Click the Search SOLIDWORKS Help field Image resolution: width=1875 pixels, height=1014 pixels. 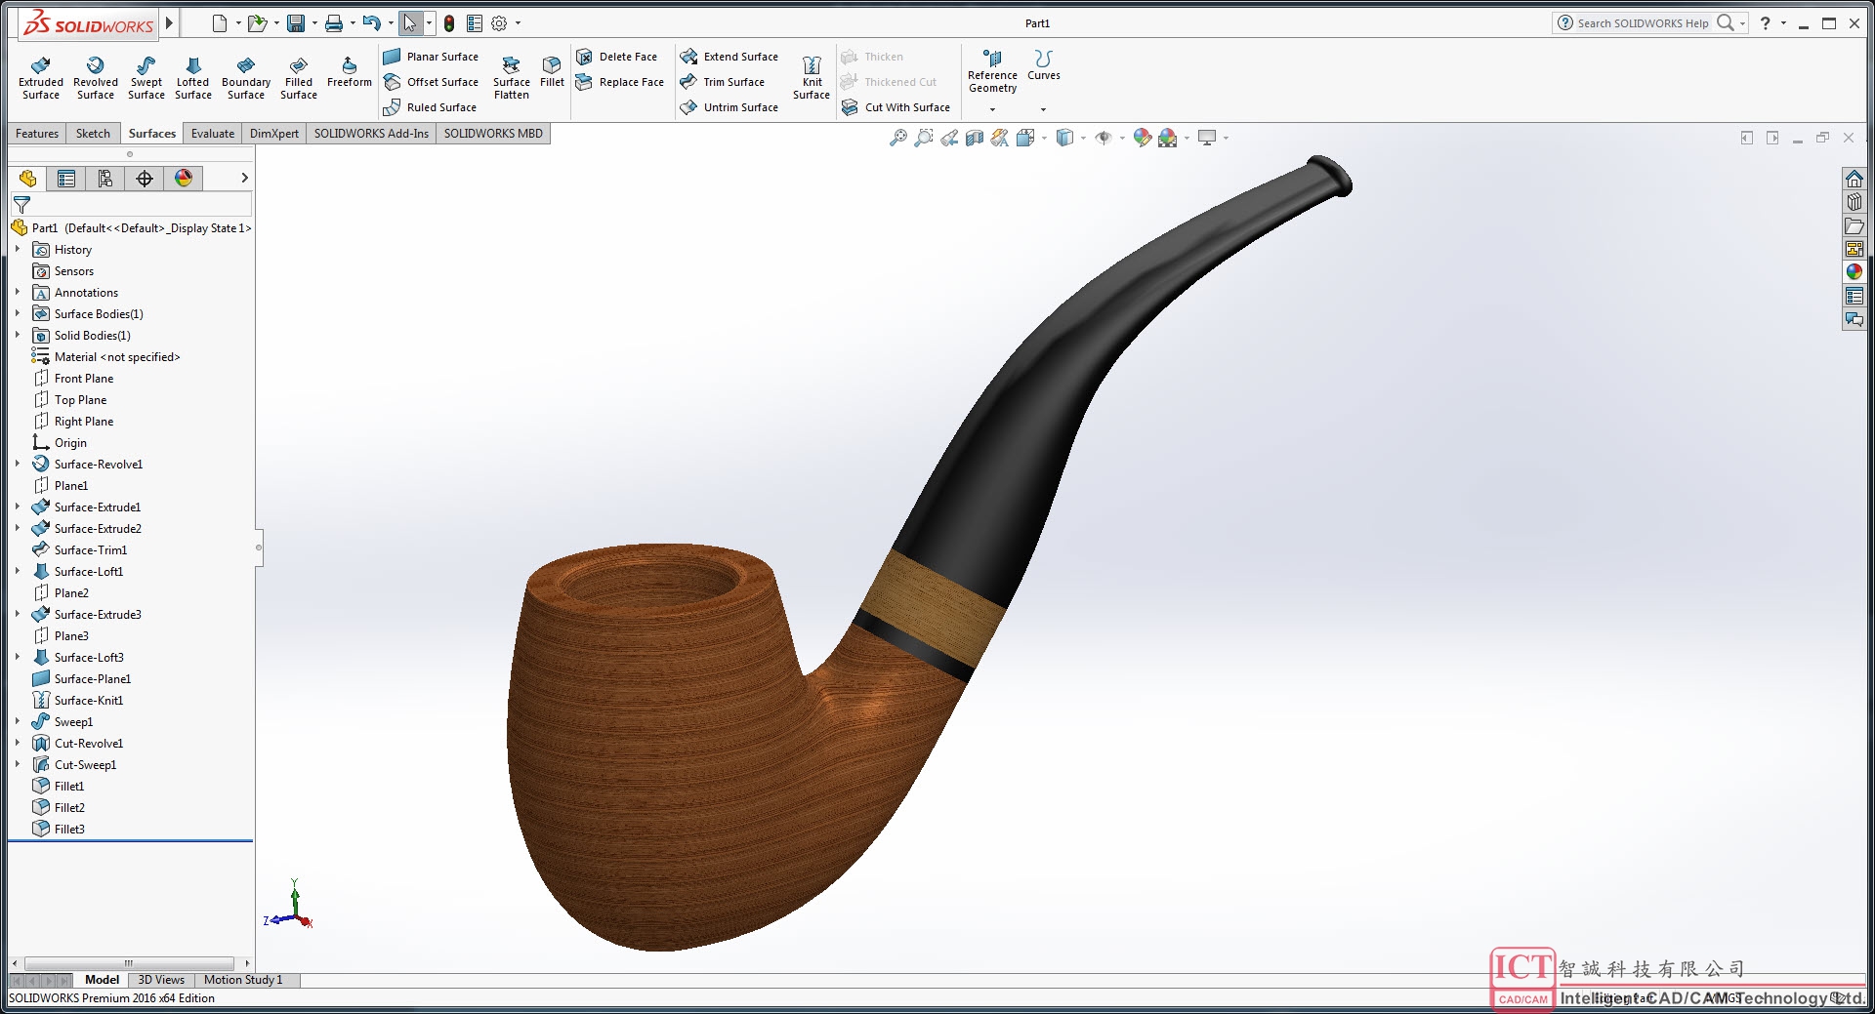[1644, 23]
